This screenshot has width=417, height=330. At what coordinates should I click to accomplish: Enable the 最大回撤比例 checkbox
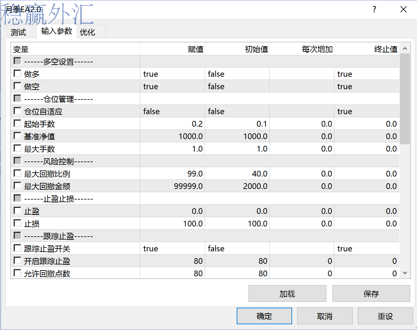point(17,173)
